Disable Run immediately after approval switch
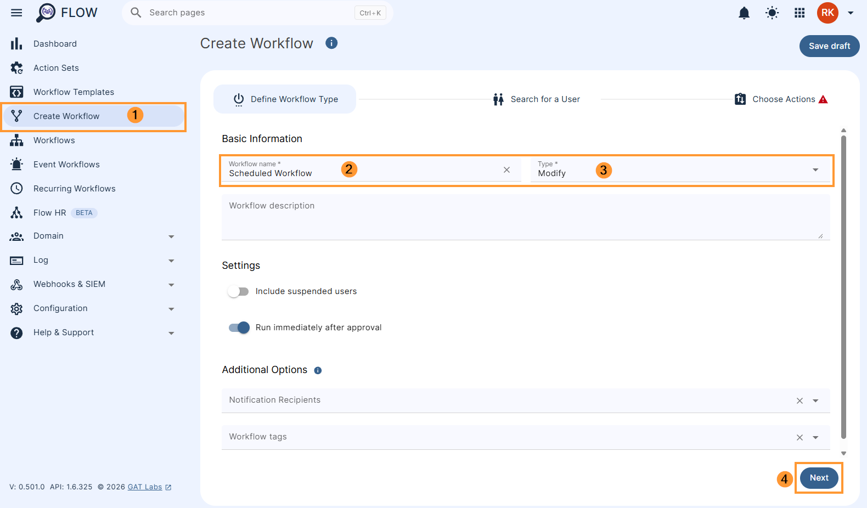Screen dimensions: 867x508 pyautogui.click(x=239, y=328)
